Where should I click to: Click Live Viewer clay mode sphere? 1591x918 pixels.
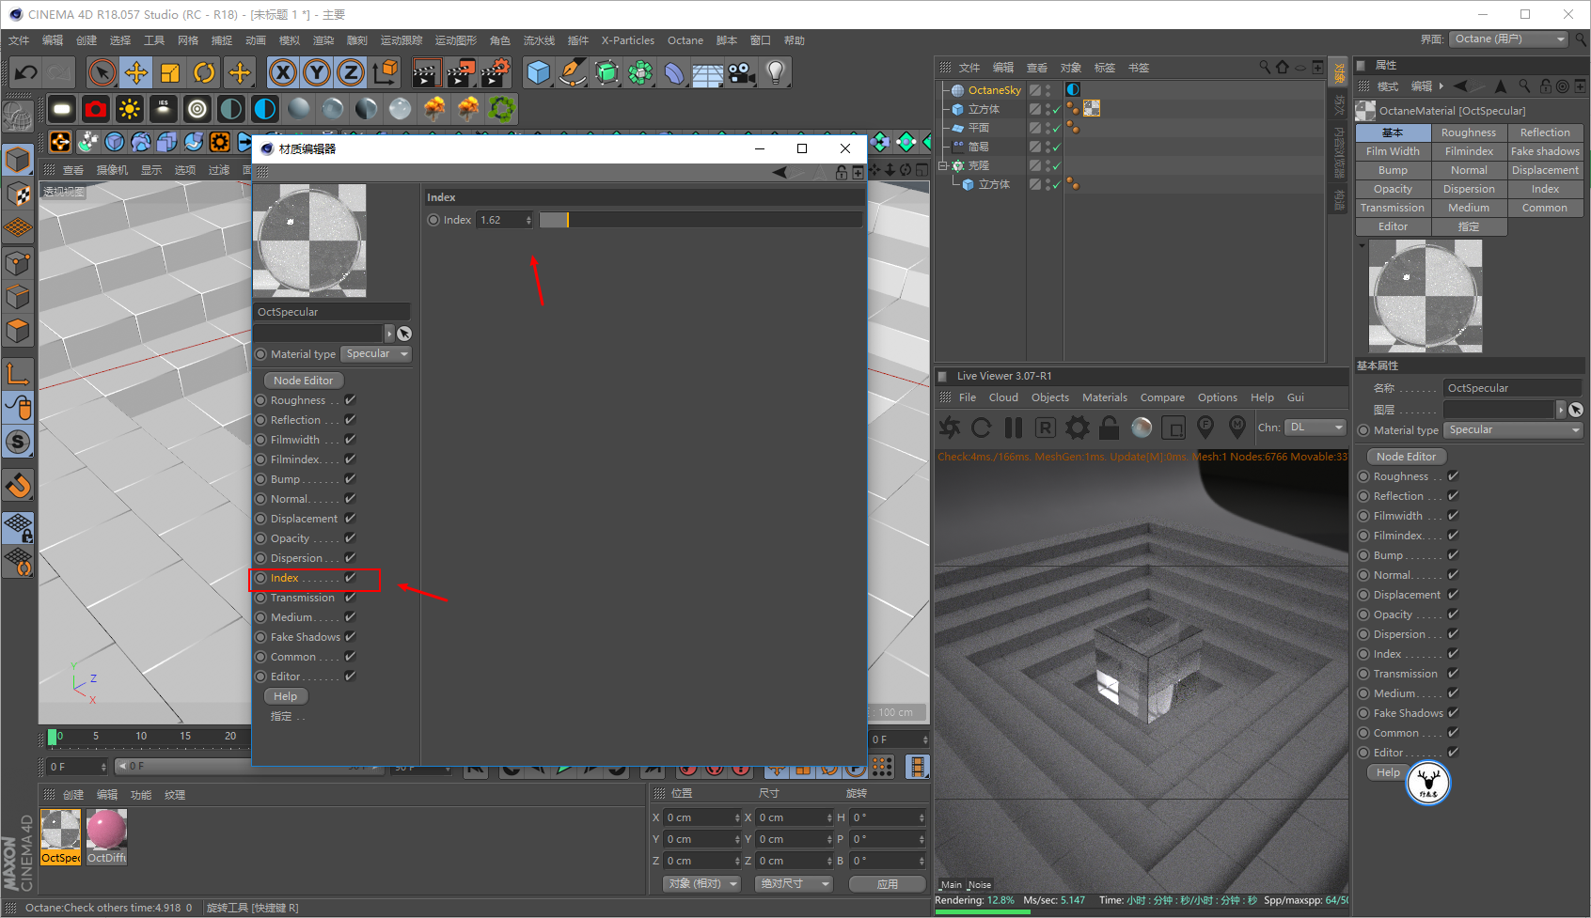(1142, 428)
